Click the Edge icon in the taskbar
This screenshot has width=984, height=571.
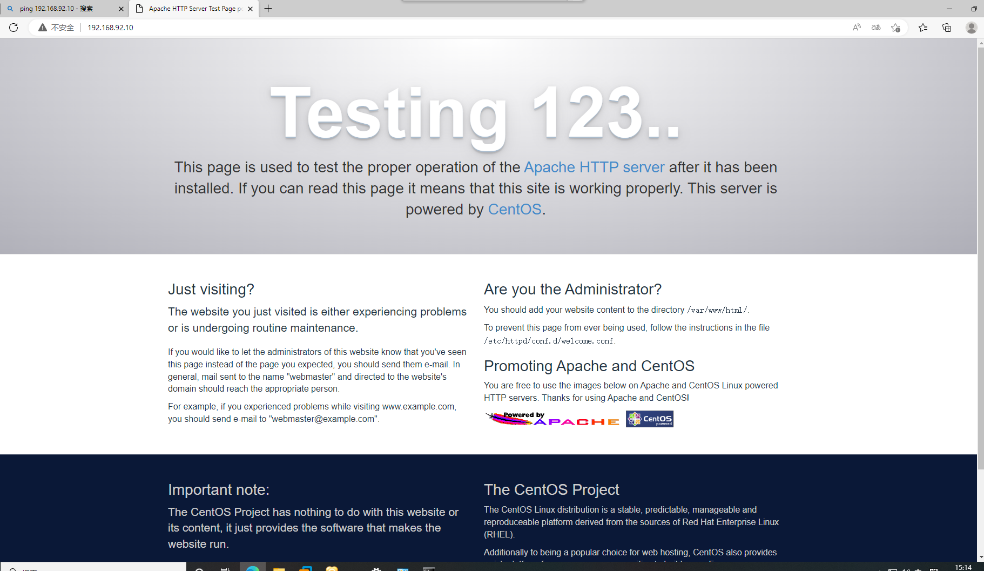pos(253,568)
